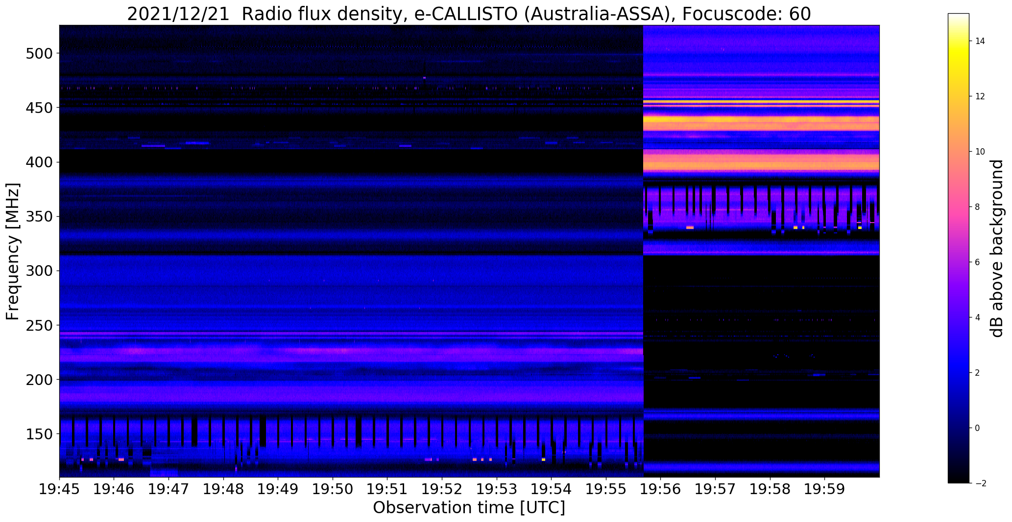Image resolution: width=1012 pixels, height=522 pixels.
Task: Click the y-axis tick label '400'
Action: click(x=39, y=162)
